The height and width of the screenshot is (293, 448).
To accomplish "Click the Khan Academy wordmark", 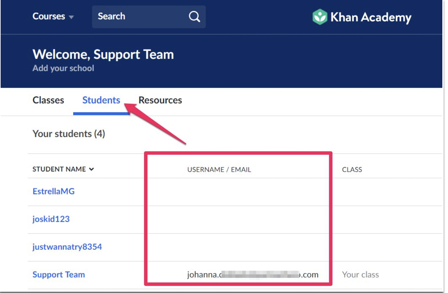I will click(x=371, y=17).
